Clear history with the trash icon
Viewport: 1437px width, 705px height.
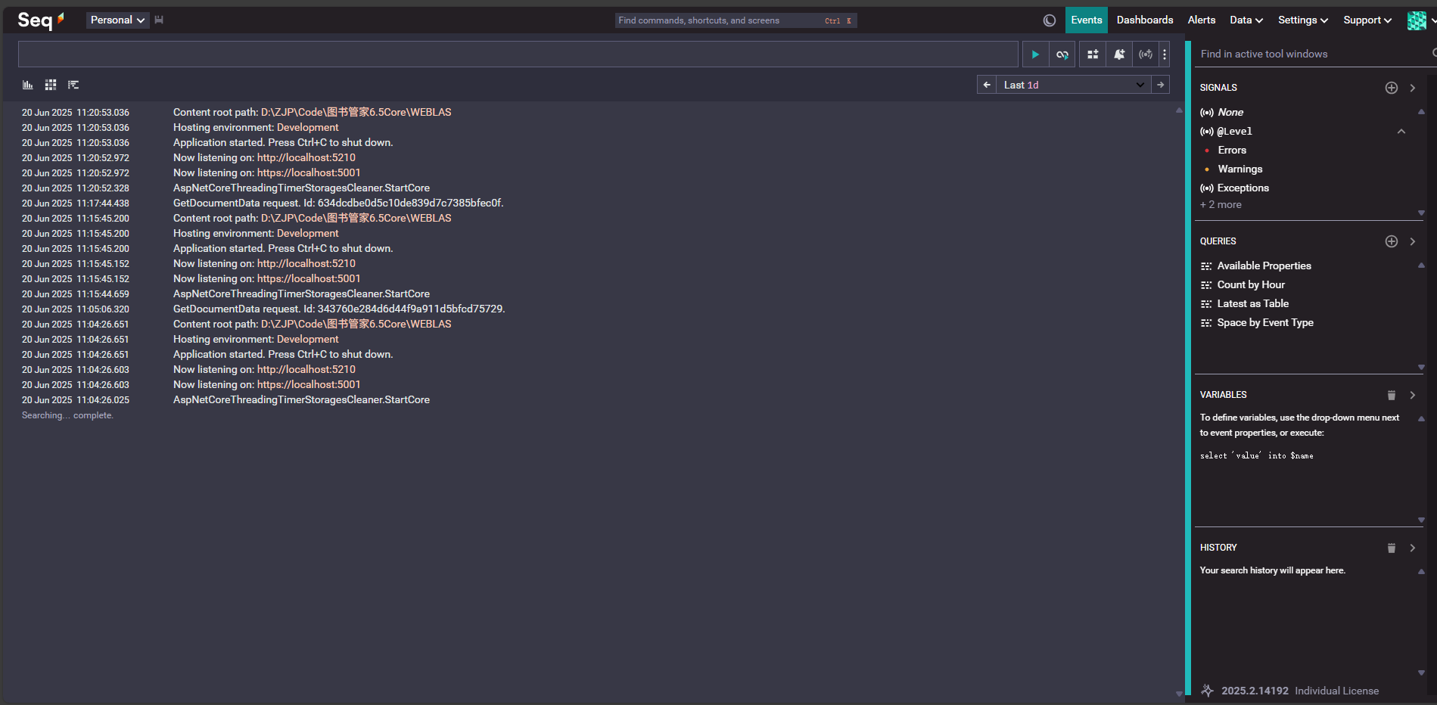(1392, 548)
